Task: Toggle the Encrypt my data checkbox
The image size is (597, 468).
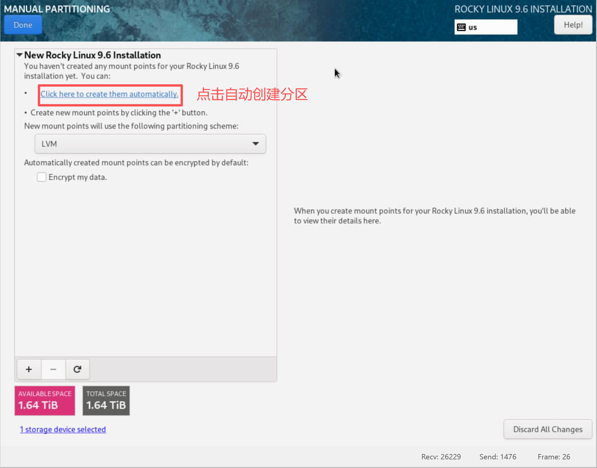Action: pos(42,177)
